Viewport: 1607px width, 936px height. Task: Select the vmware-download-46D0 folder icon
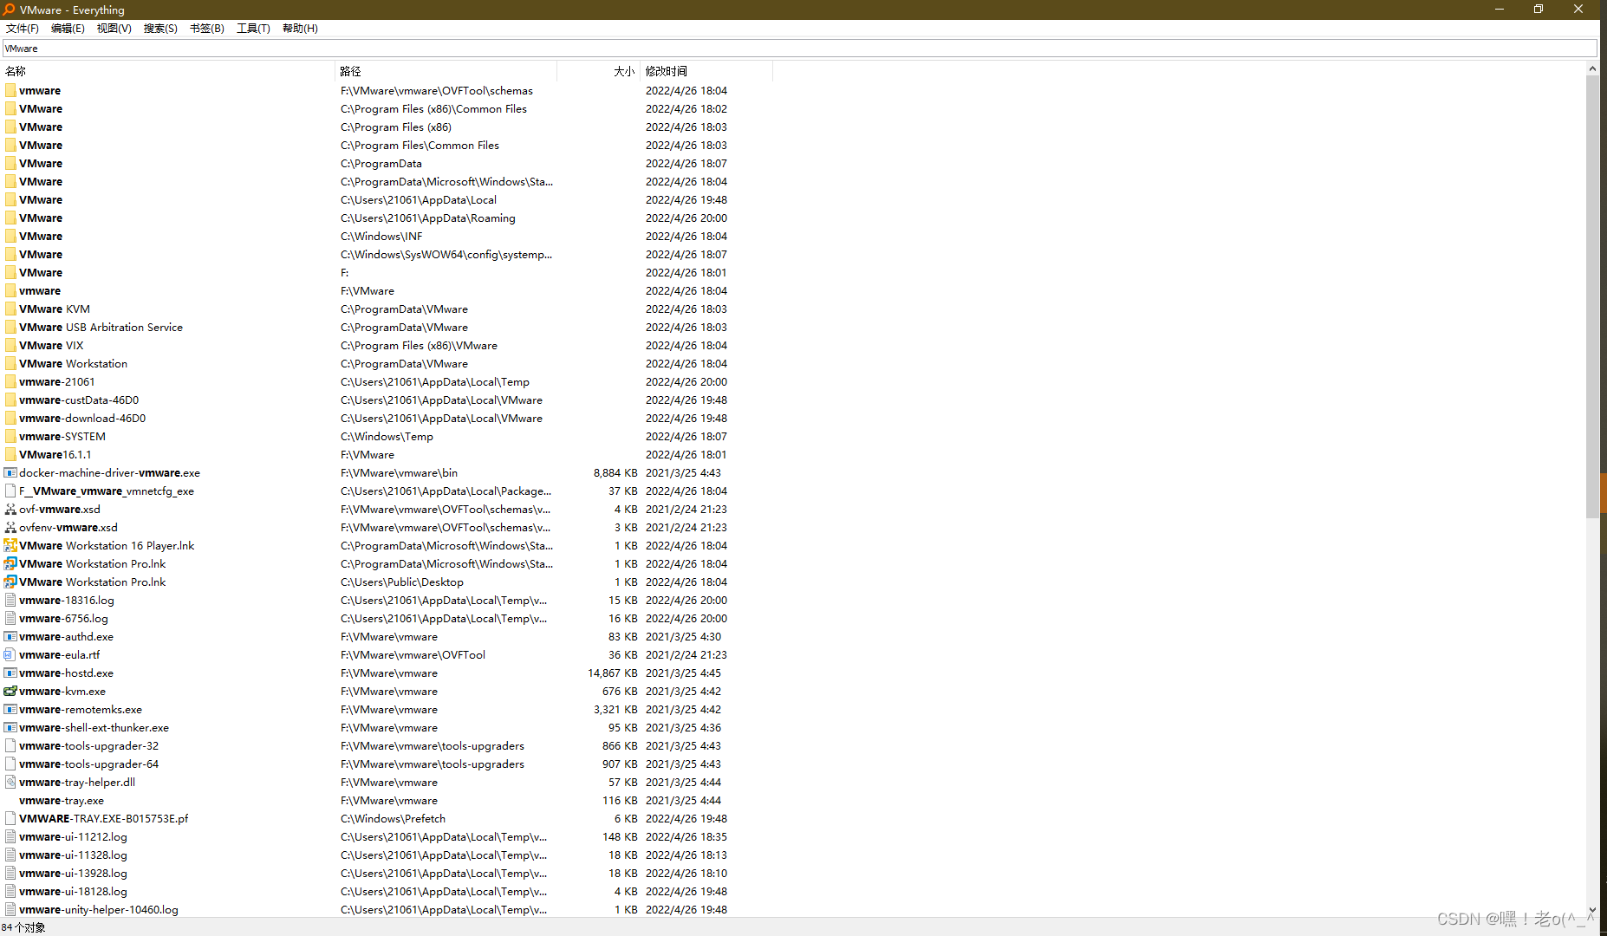(10, 419)
